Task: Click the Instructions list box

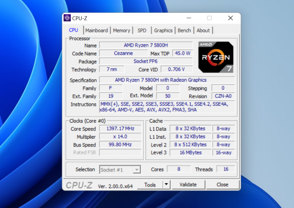Action: pyautogui.click(x=167, y=107)
